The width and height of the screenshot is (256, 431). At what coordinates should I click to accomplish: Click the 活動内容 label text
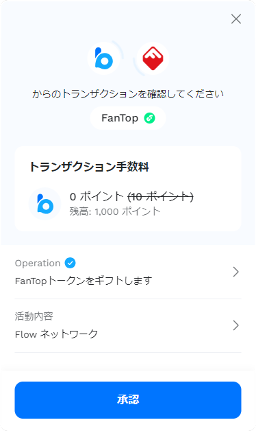34,316
